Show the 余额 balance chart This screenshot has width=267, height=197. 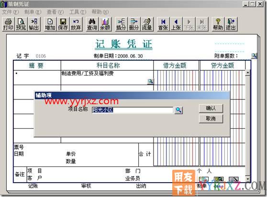tap(105, 24)
